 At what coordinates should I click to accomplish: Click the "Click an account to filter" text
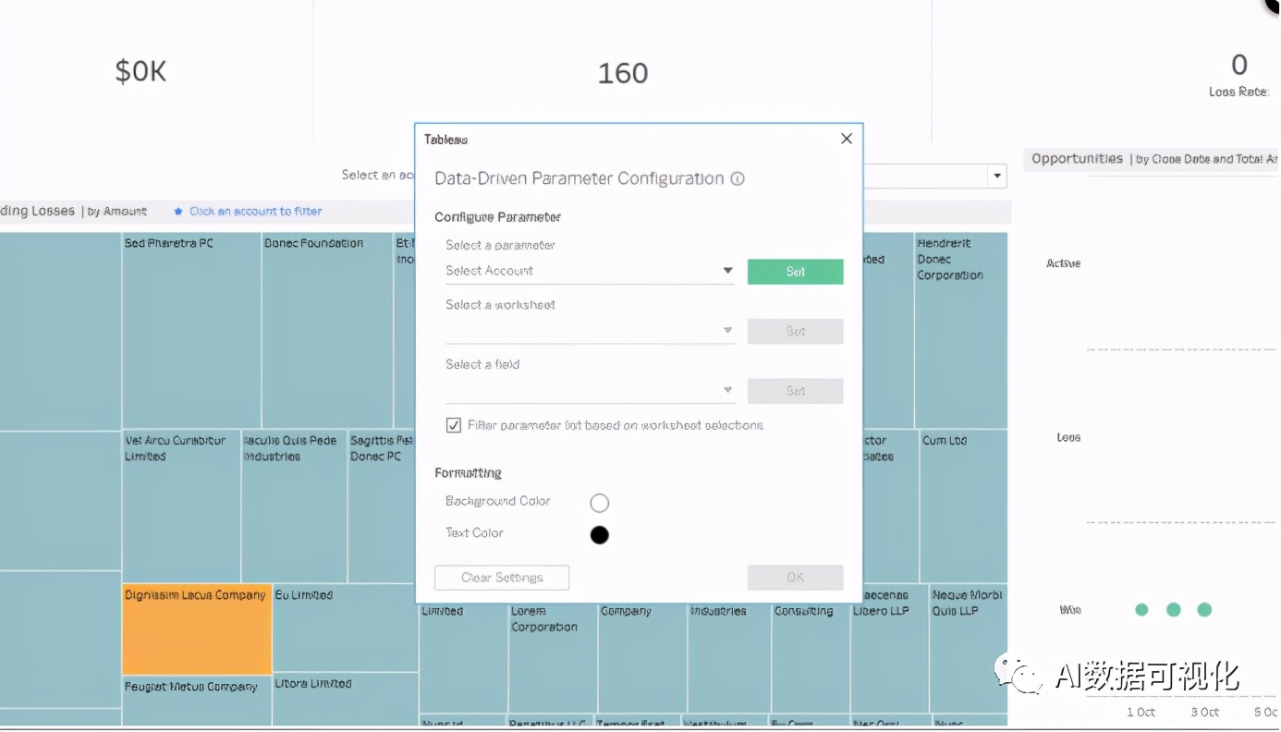pos(256,212)
